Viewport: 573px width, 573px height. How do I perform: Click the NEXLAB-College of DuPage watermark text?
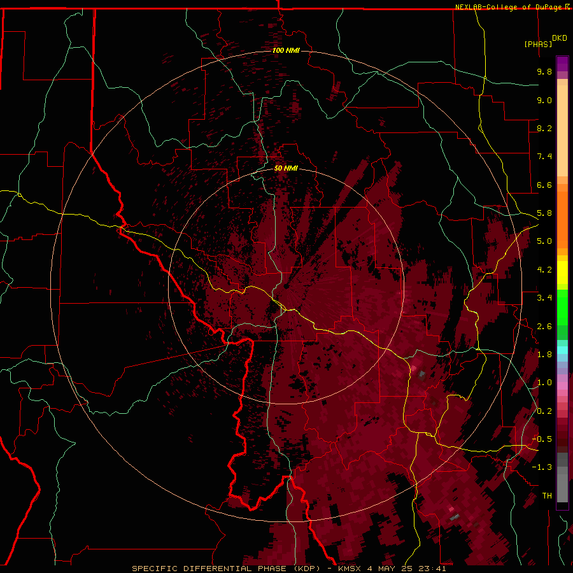[x=512, y=7]
